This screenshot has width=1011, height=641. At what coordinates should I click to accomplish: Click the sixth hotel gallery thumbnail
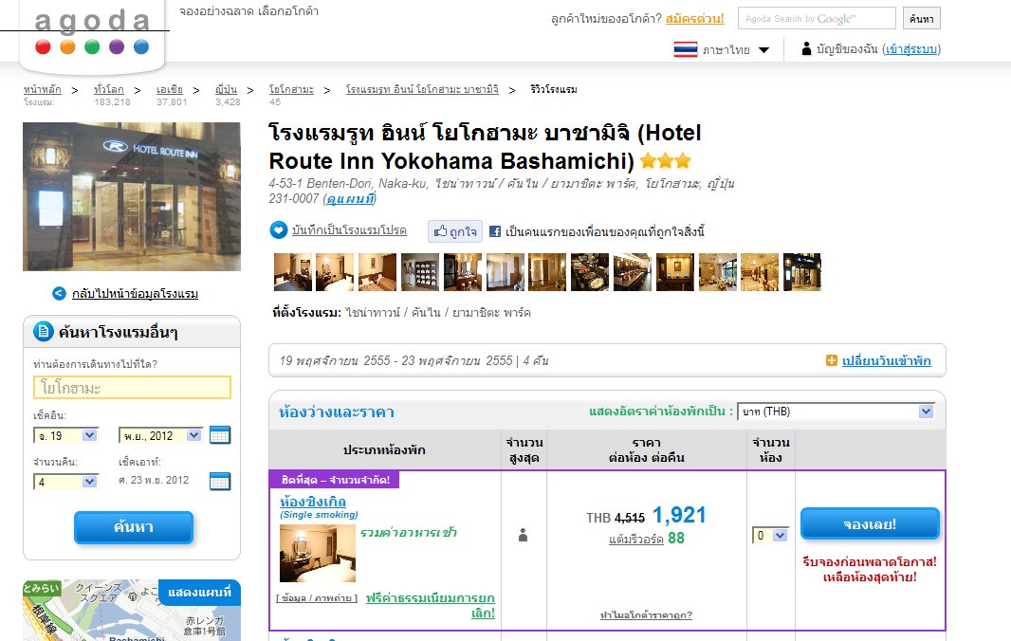(x=505, y=272)
